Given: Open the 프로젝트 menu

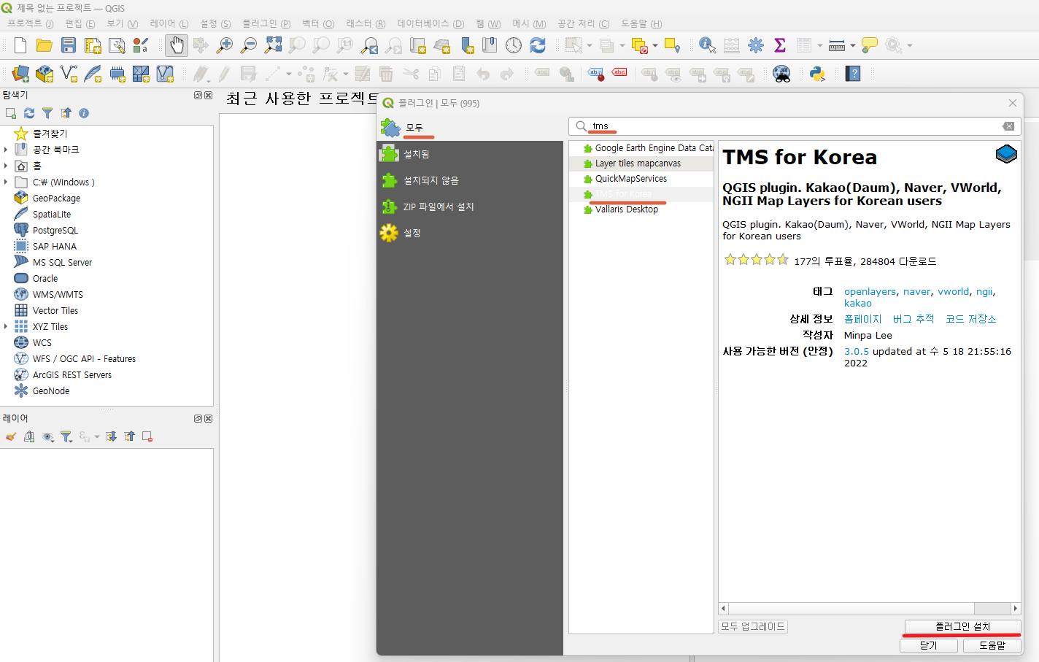Looking at the screenshot, I should pos(31,23).
